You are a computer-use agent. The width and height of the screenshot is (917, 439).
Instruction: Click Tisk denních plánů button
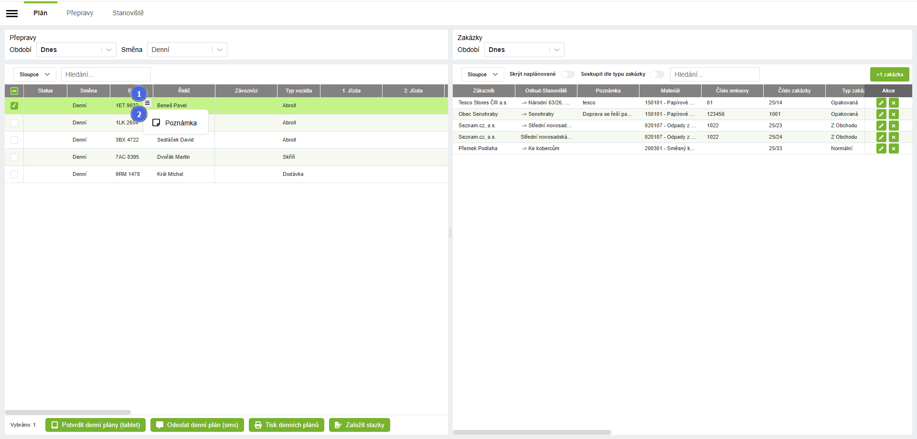(287, 425)
